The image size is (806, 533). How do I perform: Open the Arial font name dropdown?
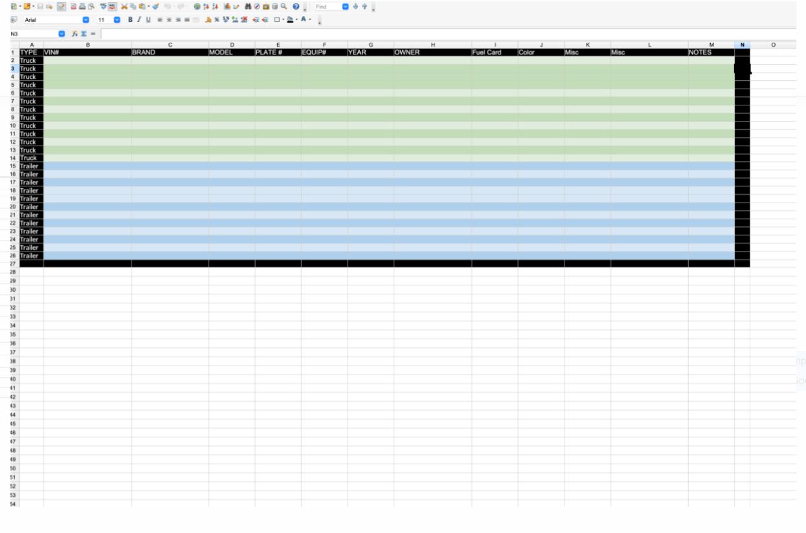pos(86,20)
